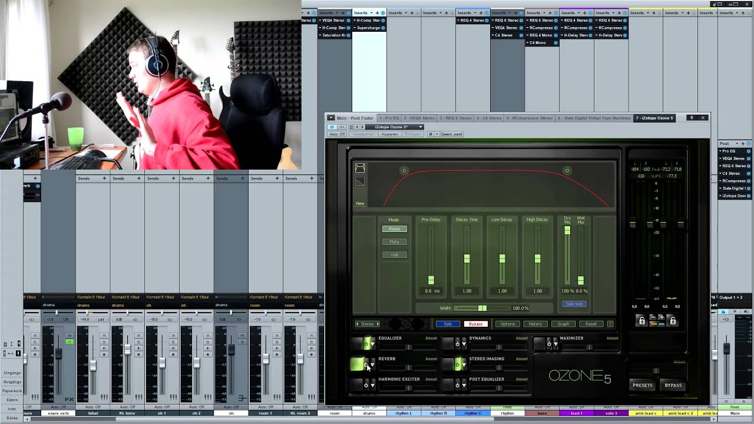Enable the Dynamics module power button
Viewport: 754px width, 424px height.
458,344
